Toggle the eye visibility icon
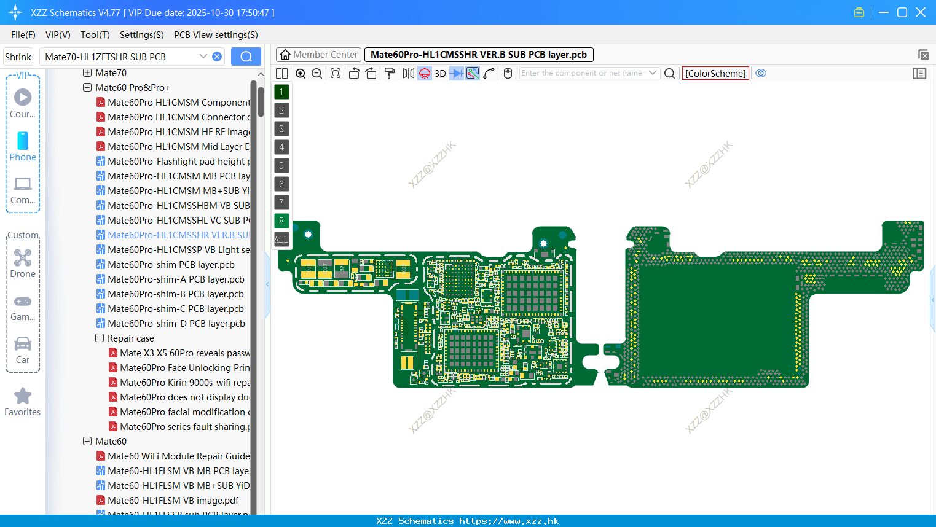The image size is (936, 527). 761,73
